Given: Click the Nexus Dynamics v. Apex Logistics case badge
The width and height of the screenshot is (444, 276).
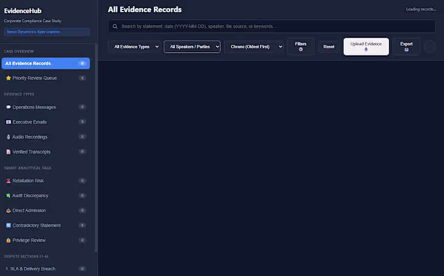Looking at the screenshot, I should pos(47,32).
